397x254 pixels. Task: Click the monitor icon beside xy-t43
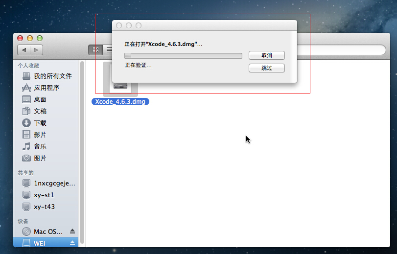tap(26, 207)
